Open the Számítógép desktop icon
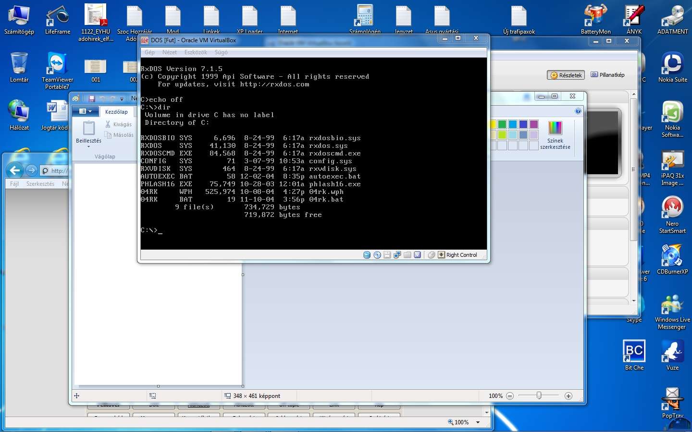The height and width of the screenshot is (432, 692). (x=19, y=20)
